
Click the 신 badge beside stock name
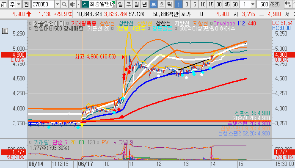(x=85, y=4)
